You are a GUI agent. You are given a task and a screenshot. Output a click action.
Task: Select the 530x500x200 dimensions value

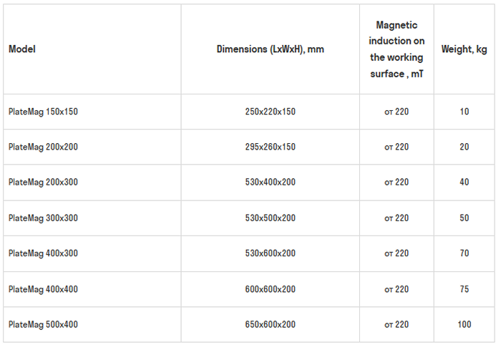point(270,218)
